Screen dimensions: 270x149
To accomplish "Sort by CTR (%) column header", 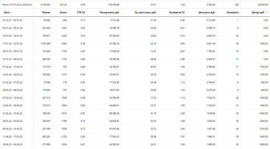I will pos(81,13).
